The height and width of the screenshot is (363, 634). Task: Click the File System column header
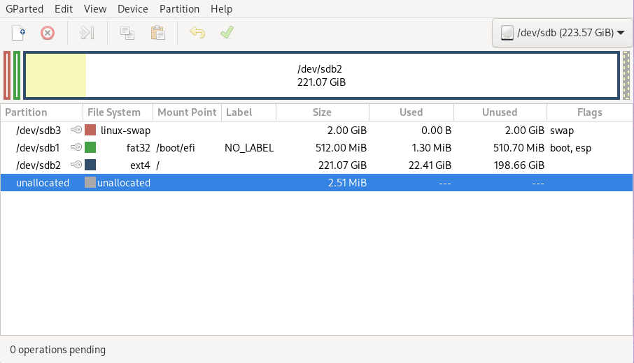tap(118, 112)
